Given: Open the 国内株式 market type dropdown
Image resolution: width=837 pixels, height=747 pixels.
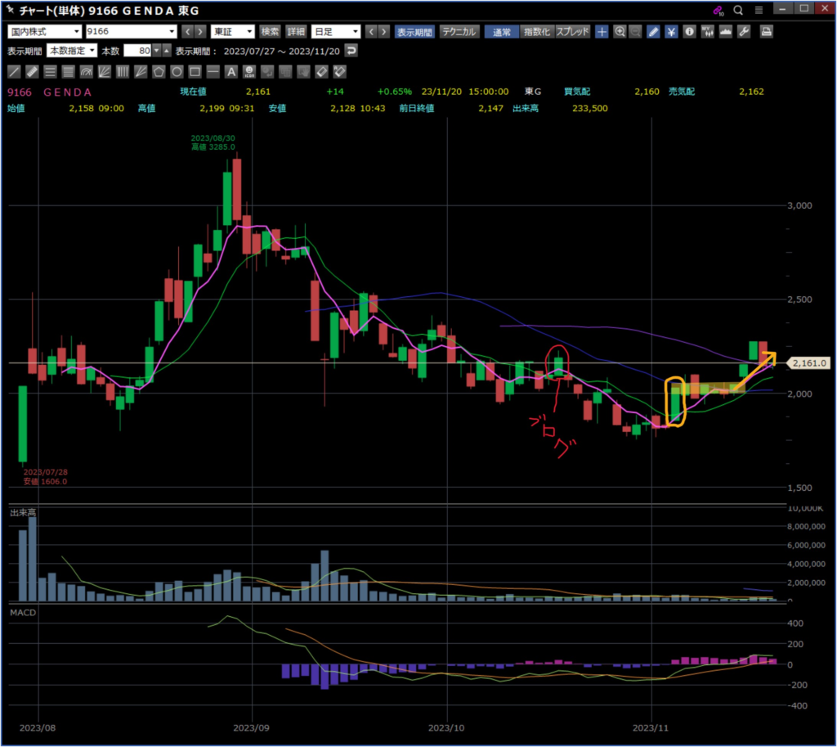Looking at the screenshot, I should click(x=44, y=32).
